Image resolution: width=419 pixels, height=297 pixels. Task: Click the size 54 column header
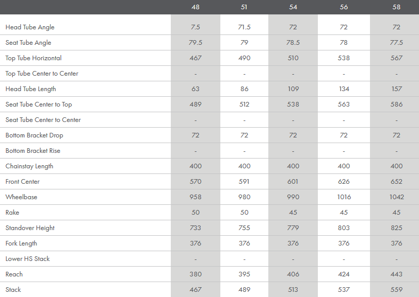[293, 7]
